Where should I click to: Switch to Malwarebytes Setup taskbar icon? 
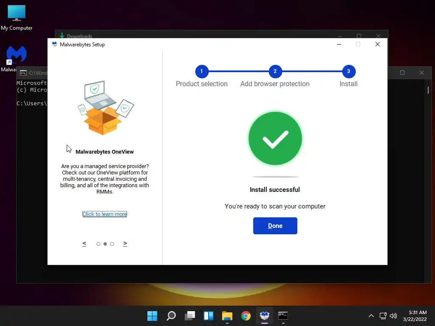pos(264,316)
